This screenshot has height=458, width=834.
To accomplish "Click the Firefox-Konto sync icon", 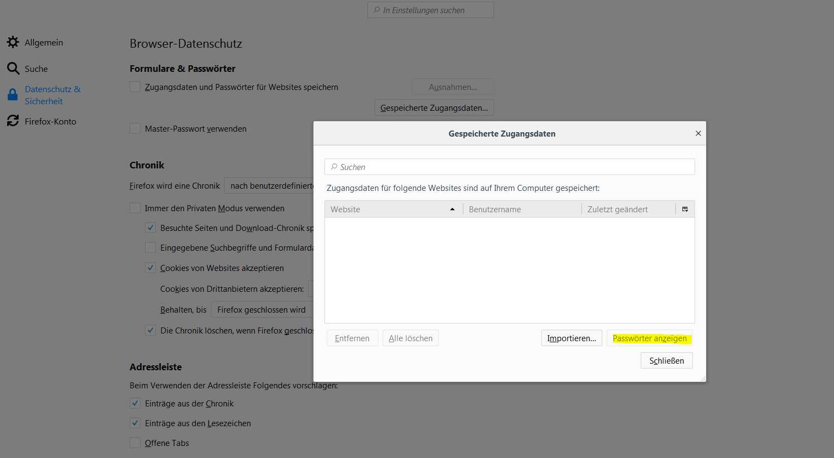I will coord(13,121).
